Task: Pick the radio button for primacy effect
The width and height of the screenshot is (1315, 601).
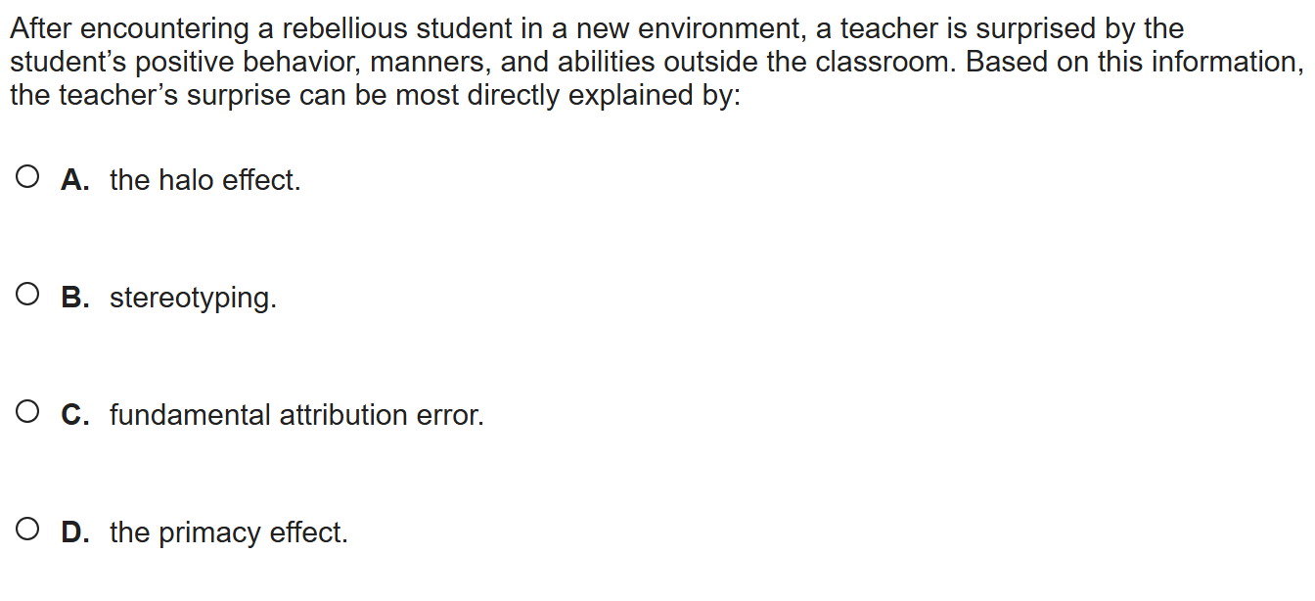Action: tap(28, 531)
